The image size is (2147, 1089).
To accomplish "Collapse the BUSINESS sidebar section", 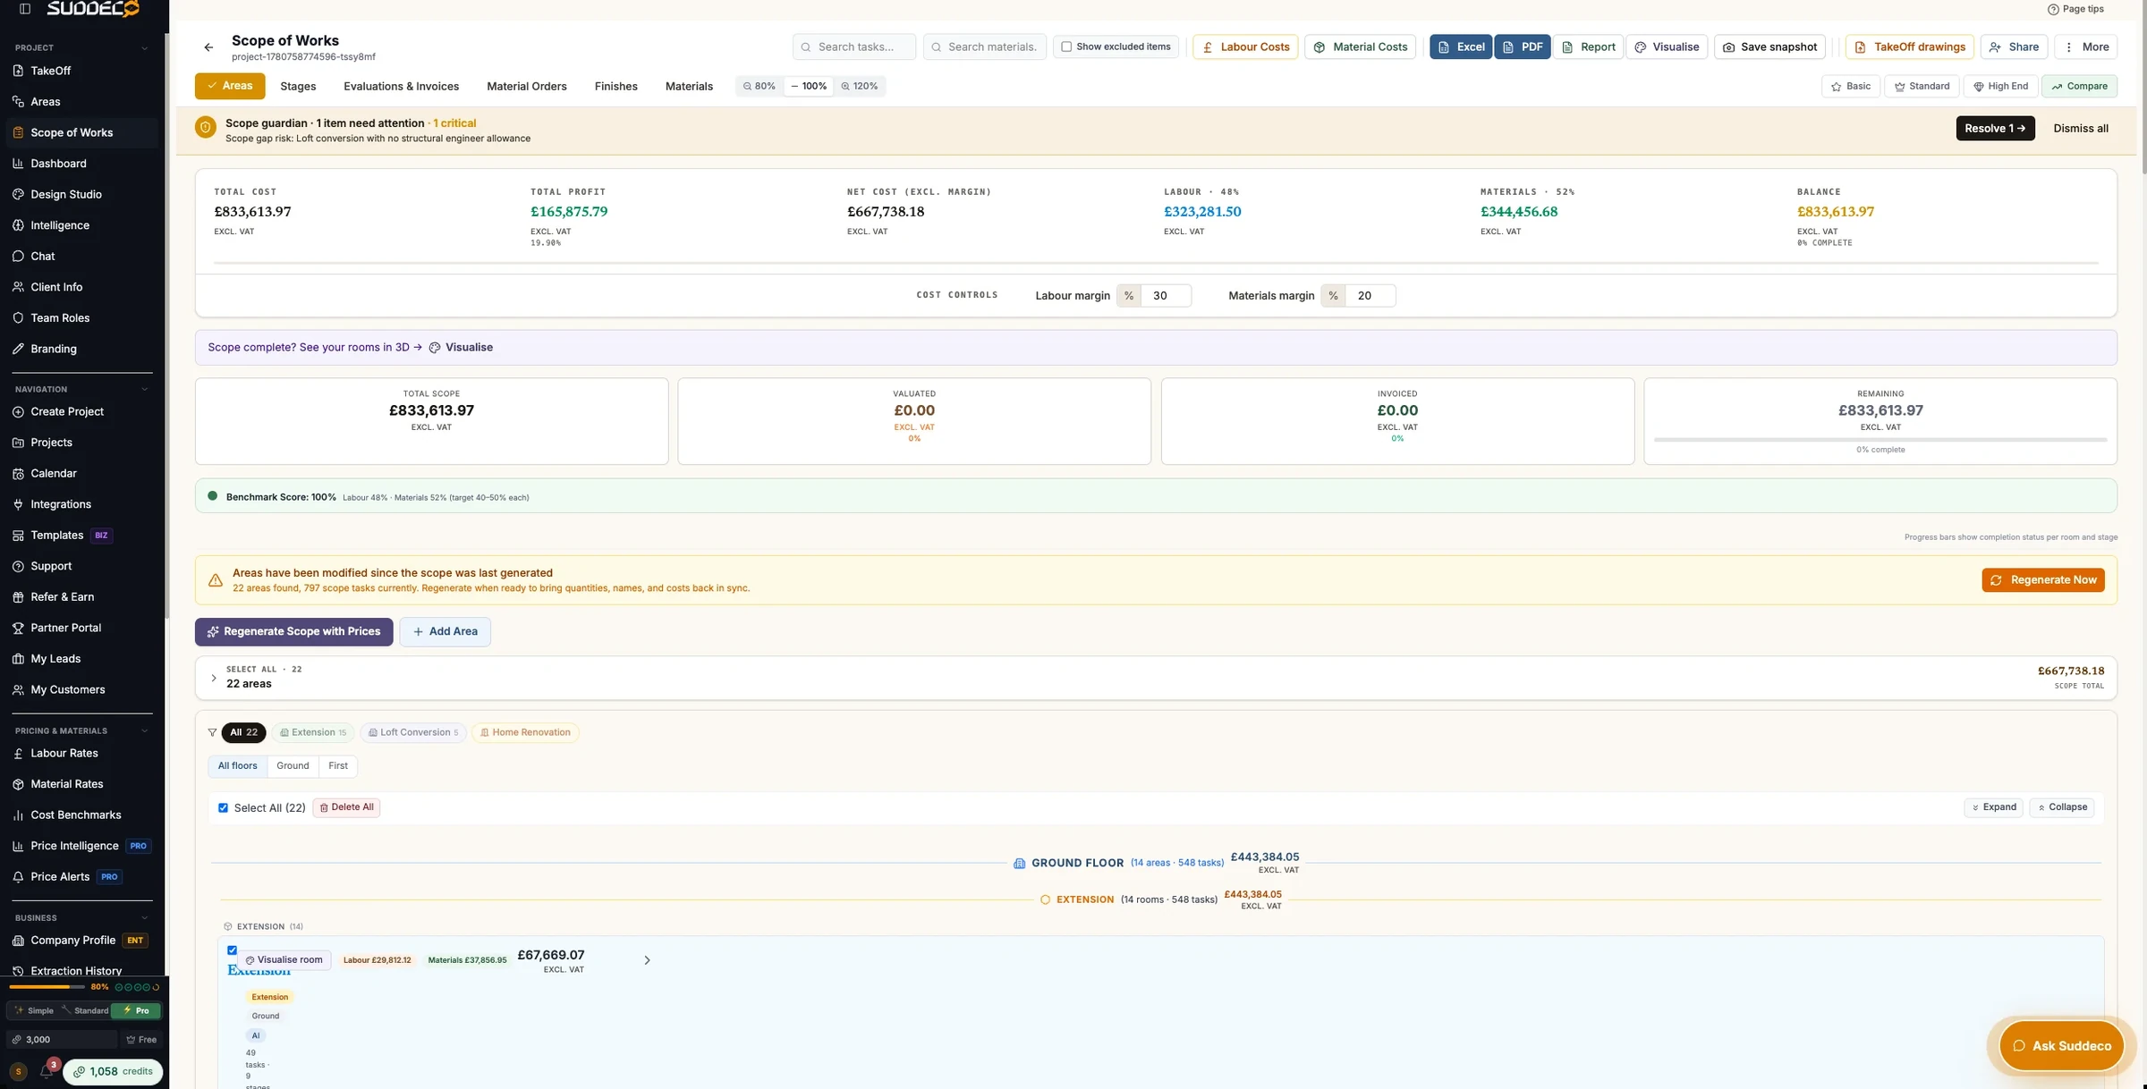I will point(145,918).
